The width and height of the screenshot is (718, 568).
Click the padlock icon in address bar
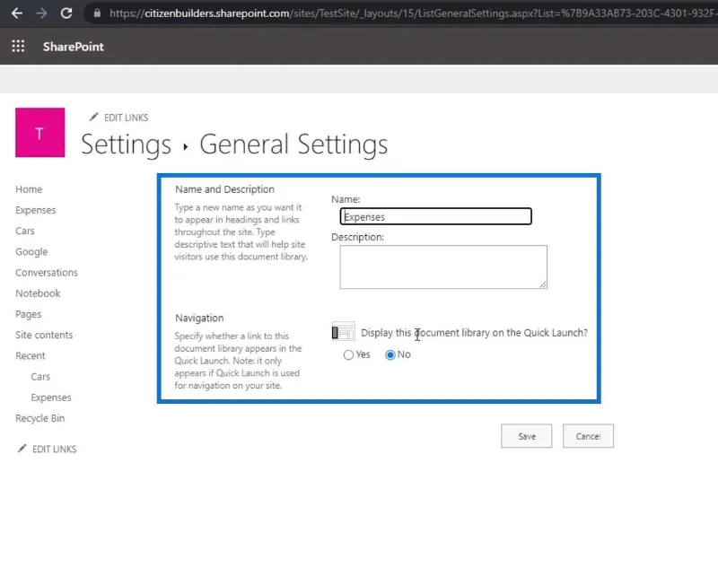(97, 13)
